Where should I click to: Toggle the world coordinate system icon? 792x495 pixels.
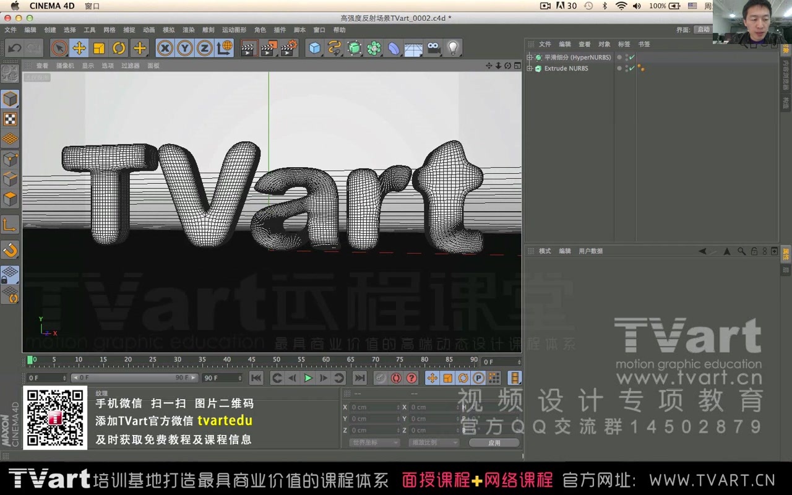pos(225,48)
